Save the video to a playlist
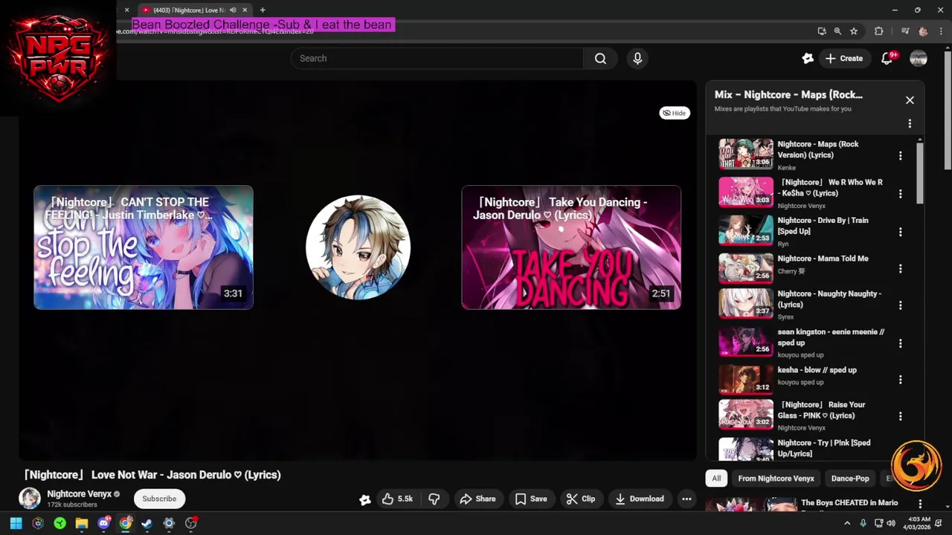Screen dimensions: 952x535 point(531,499)
